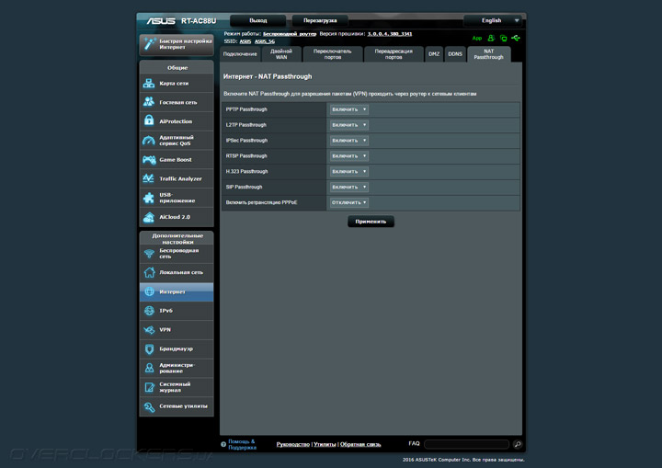Open the Quick Internet Setup wand icon
The height and width of the screenshot is (468, 662).
[150, 43]
